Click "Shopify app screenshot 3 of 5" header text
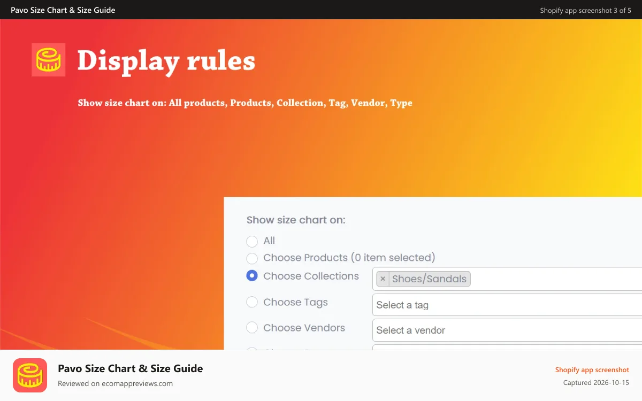Screen dimensions: 642x401 pyautogui.click(x=586, y=10)
